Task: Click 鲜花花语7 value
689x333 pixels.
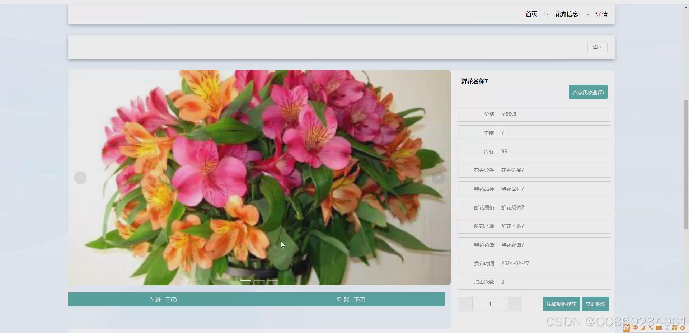Action: [x=512, y=245]
